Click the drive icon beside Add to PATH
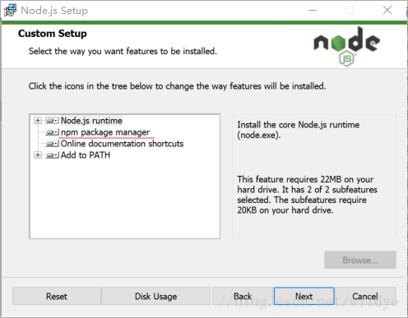The width and height of the screenshot is (408, 318). [52, 155]
